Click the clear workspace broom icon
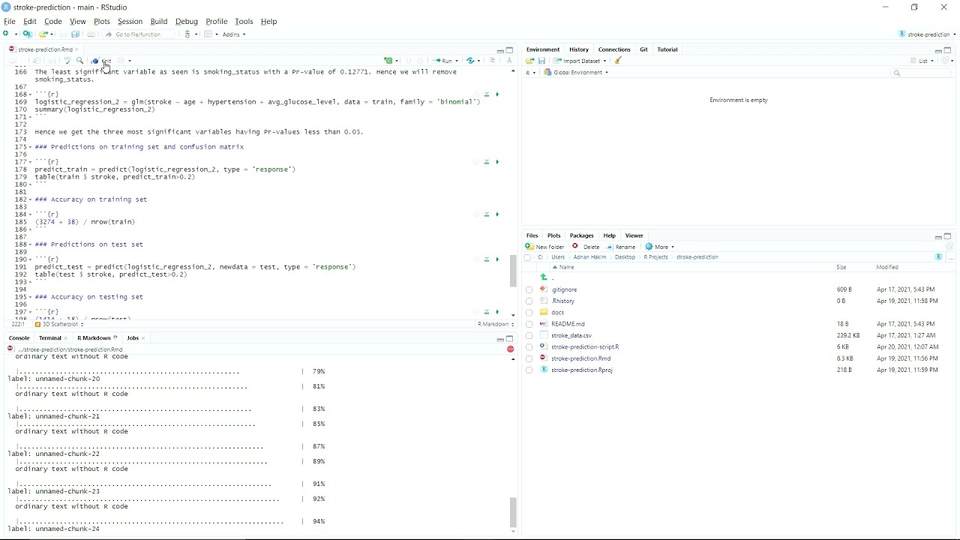The width and height of the screenshot is (960, 540). point(619,61)
